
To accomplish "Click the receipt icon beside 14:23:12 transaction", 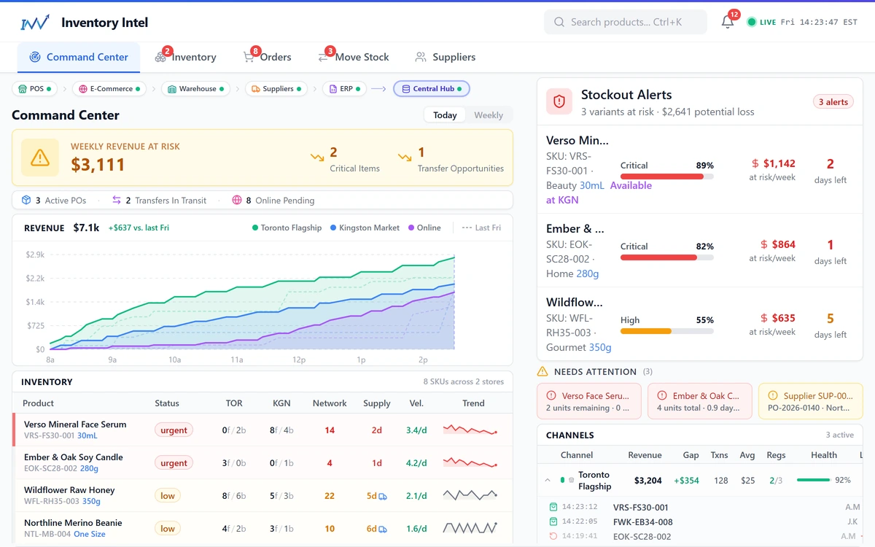I will (x=553, y=507).
